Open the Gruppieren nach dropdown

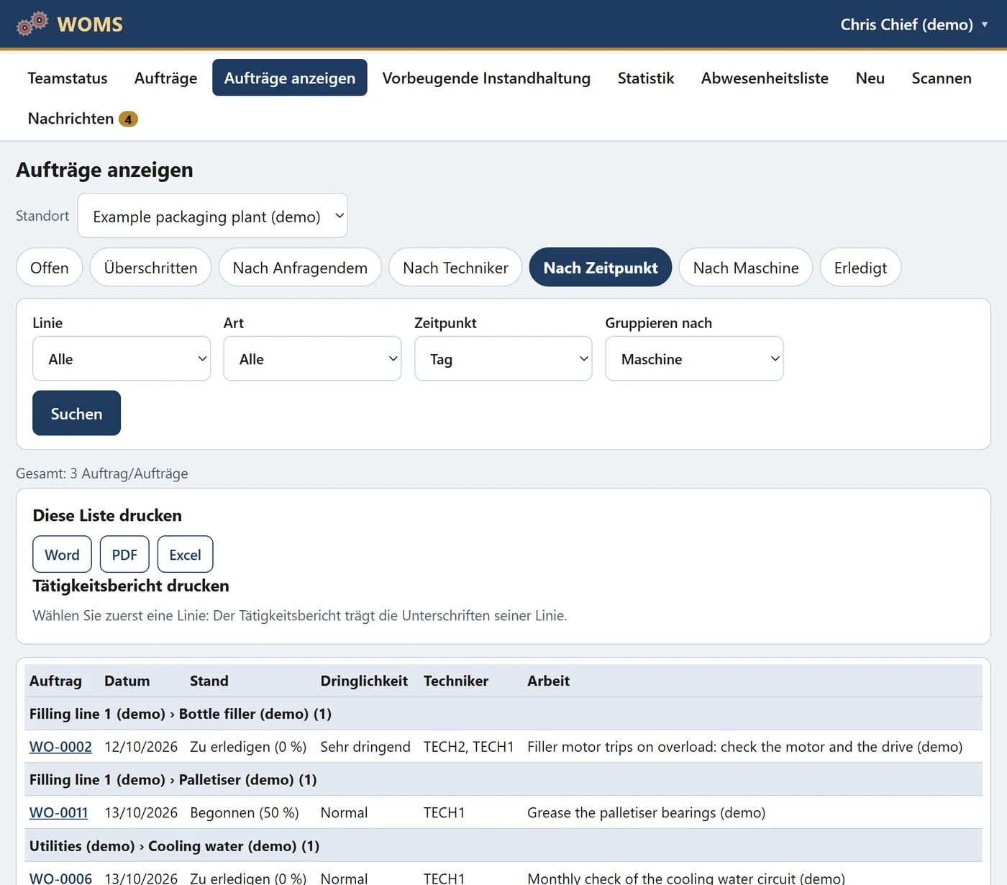point(694,358)
